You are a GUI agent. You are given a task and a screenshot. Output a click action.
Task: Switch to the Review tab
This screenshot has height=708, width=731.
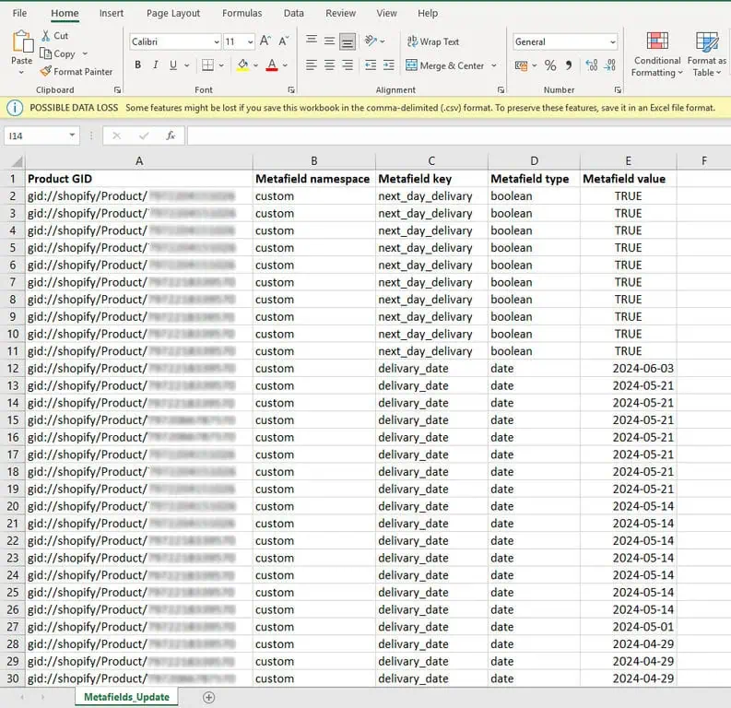click(340, 13)
